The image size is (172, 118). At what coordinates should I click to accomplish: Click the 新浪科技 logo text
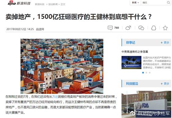(24, 3)
